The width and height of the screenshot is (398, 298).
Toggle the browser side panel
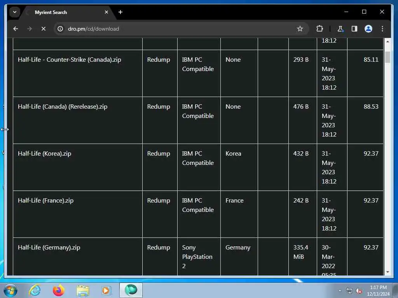(354, 29)
